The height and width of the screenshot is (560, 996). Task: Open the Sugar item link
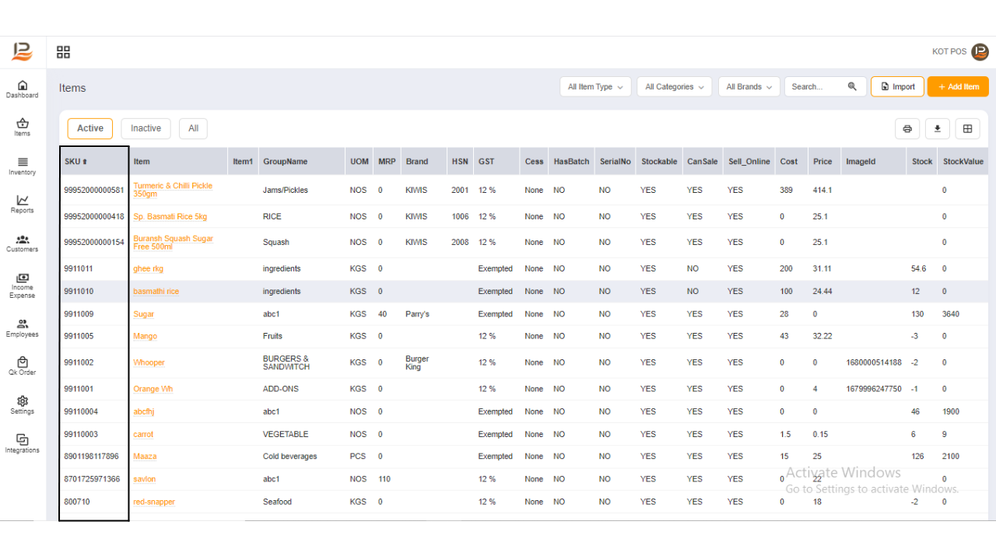[143, 313]
